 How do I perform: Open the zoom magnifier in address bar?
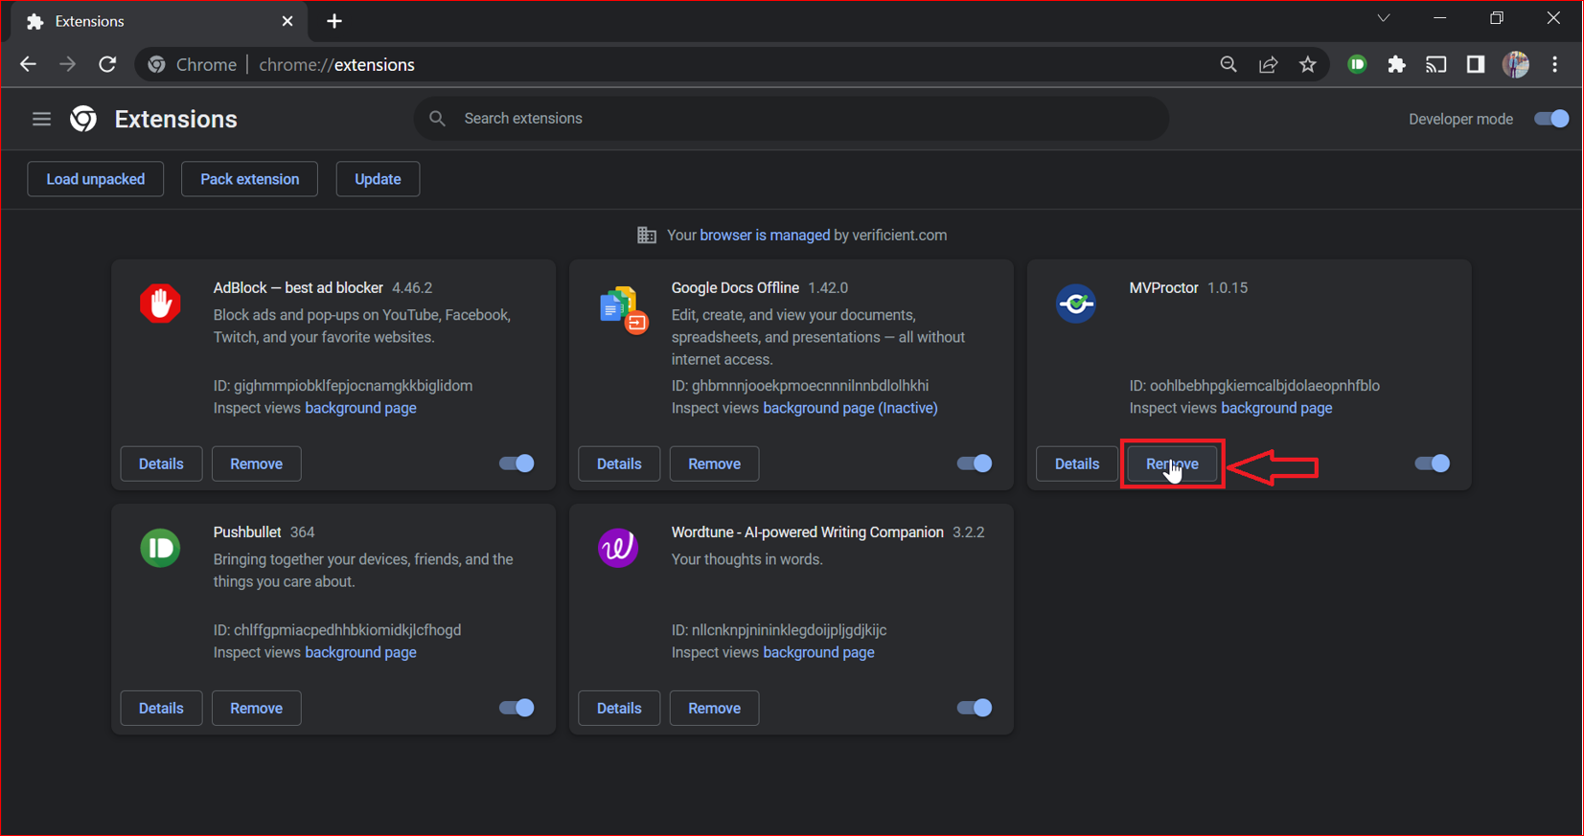[x=1228, y=64]
